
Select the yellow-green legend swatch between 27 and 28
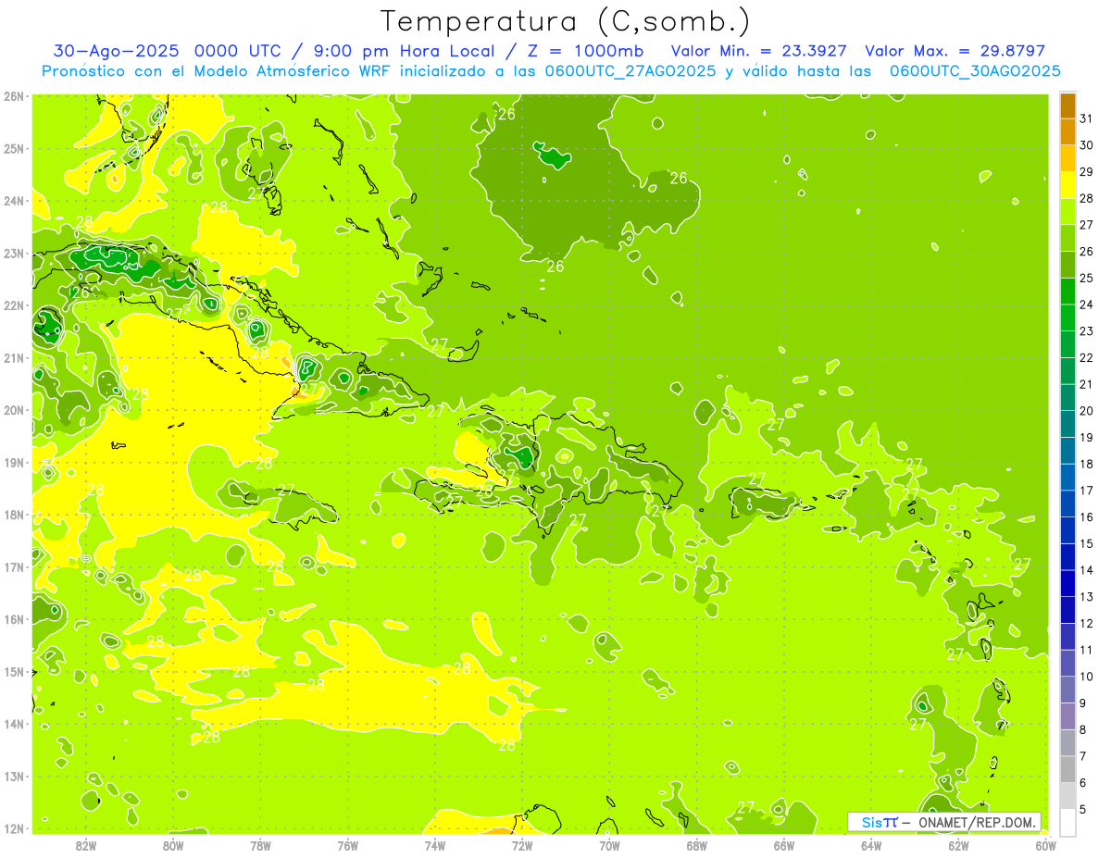point(1067,212)
